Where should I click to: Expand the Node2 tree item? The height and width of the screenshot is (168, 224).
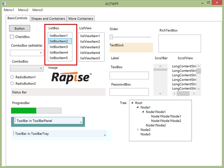tap(138, 129)
